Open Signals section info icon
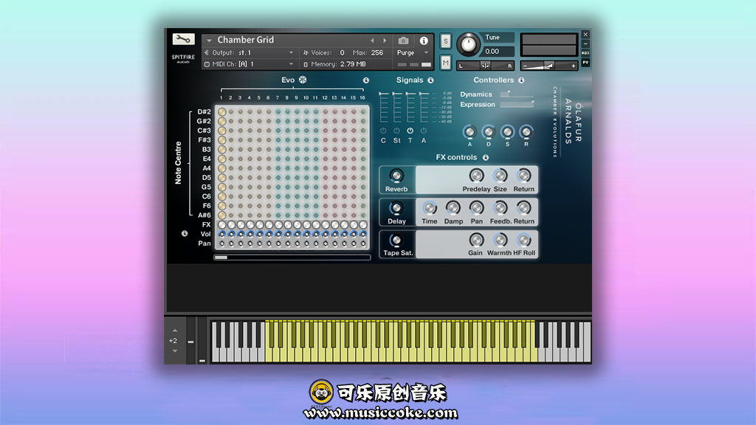Viewport: 756px width, 425px height. point(430,80)
